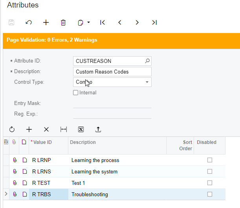Click the Notes column header icon
Viewport: 240px width, 208px height.
(24, 142)
